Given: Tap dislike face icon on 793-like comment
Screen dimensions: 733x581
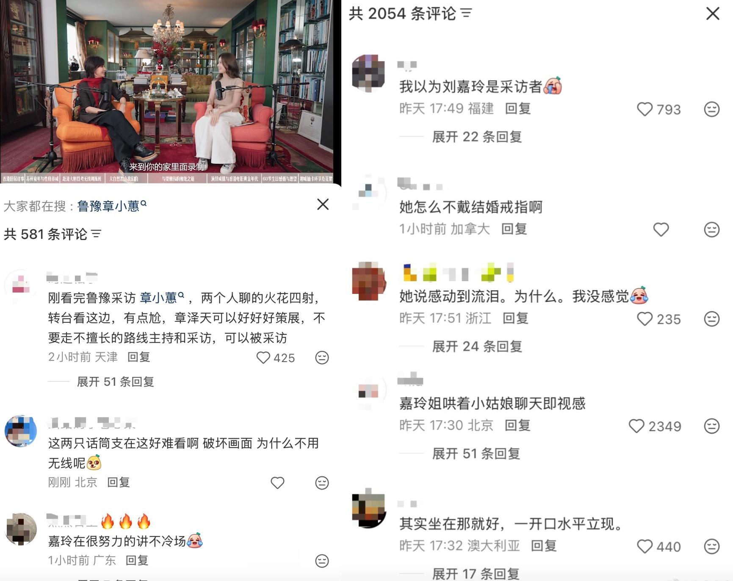Looking at the screenshot, I should click(x=712, y=109).
